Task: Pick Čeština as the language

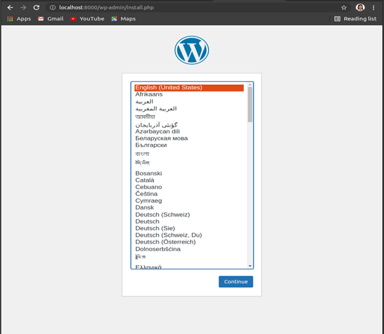Action: [x=189, y=194]
